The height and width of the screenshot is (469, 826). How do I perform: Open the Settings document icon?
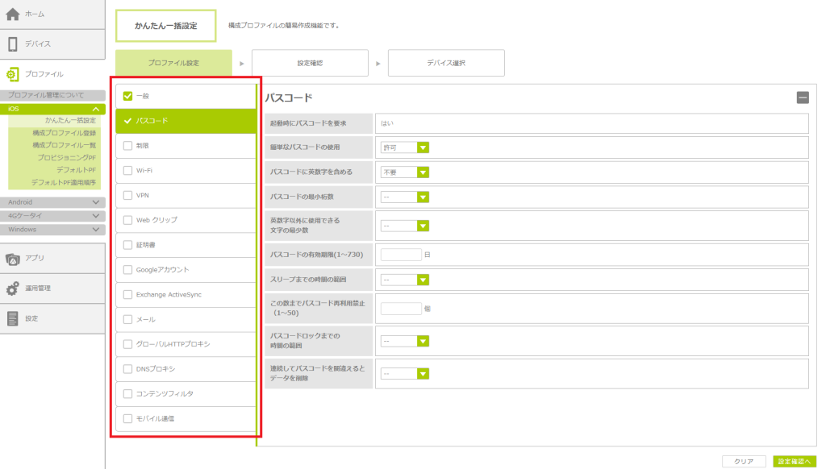(13, 318)
